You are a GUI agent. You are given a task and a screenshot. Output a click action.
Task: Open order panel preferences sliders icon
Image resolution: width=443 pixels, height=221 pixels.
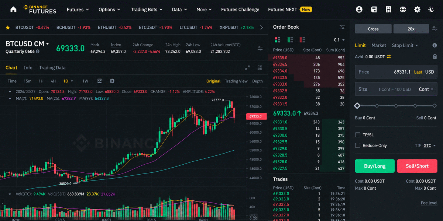click(435, 29)
